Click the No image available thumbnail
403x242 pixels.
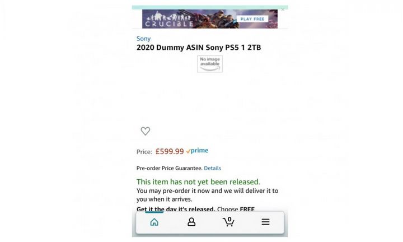(210, 64)
